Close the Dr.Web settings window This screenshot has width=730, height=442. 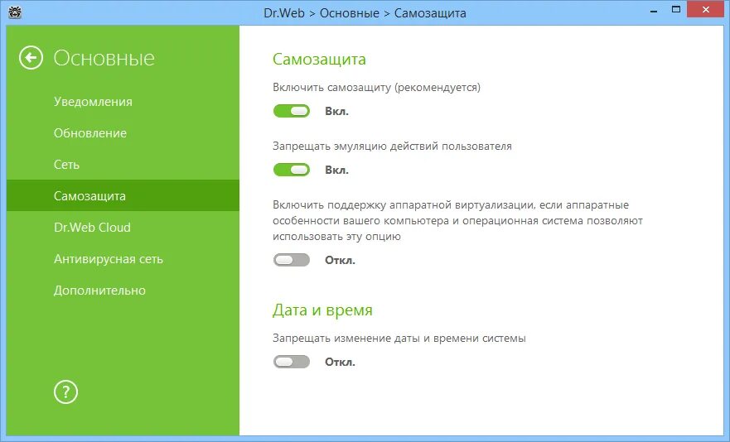pos(706,10)
